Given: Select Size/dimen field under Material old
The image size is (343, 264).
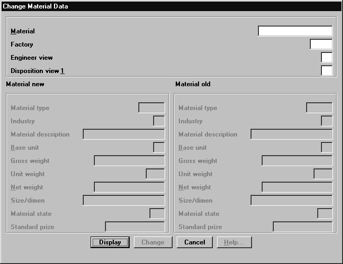Looking at the screenshot, I should [x=292, y=201].
